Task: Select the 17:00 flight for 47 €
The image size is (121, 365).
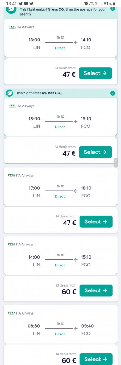Action: (x=96, y=221)
